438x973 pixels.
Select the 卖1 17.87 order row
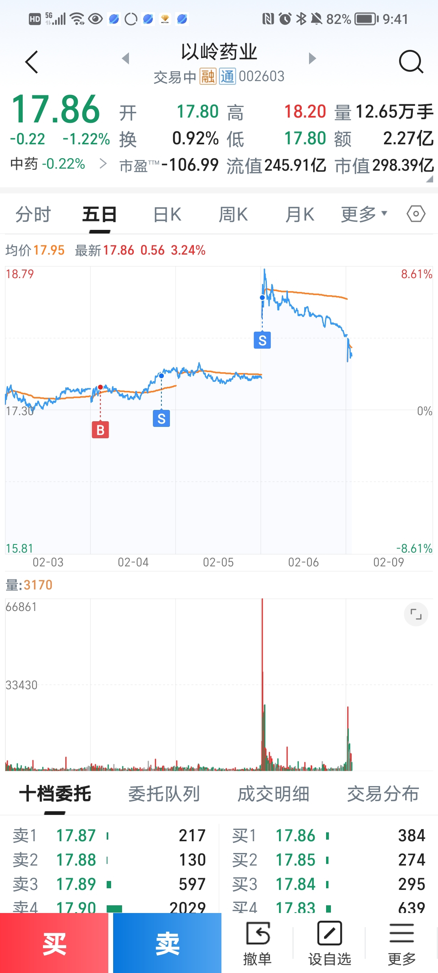pyautogui.click(x=109, y=836)
